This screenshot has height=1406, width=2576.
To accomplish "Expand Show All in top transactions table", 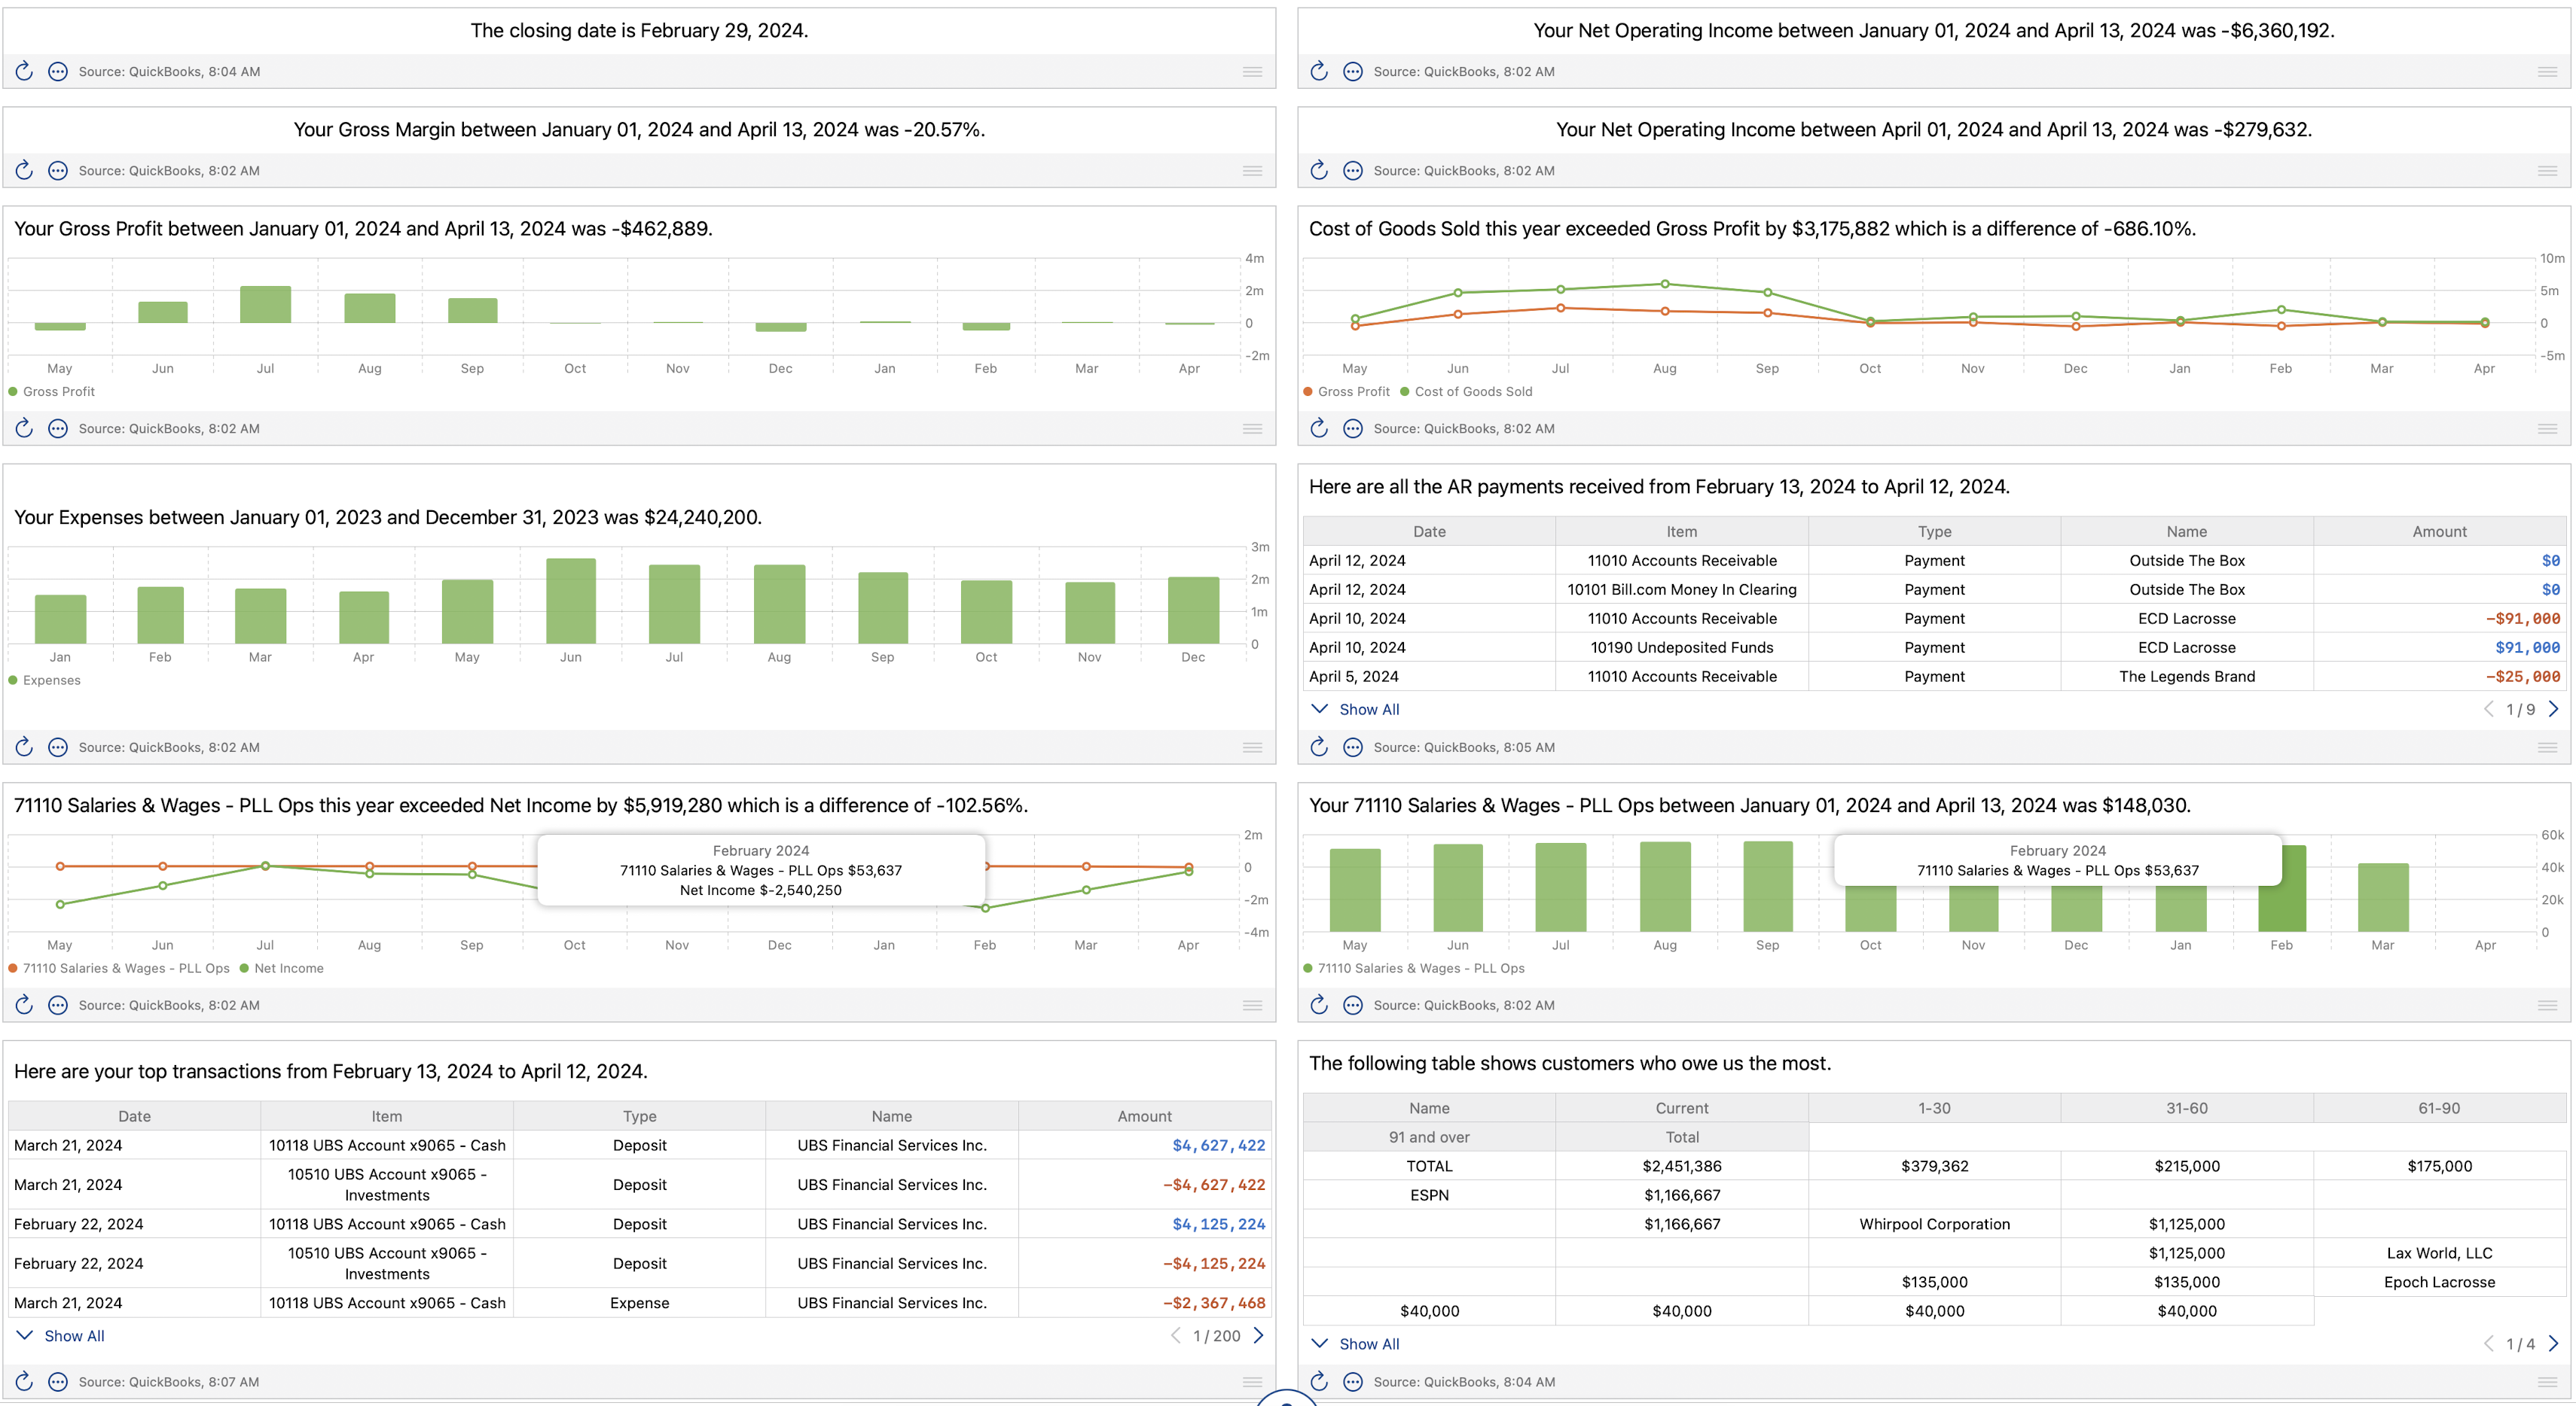I will 73,1336.
